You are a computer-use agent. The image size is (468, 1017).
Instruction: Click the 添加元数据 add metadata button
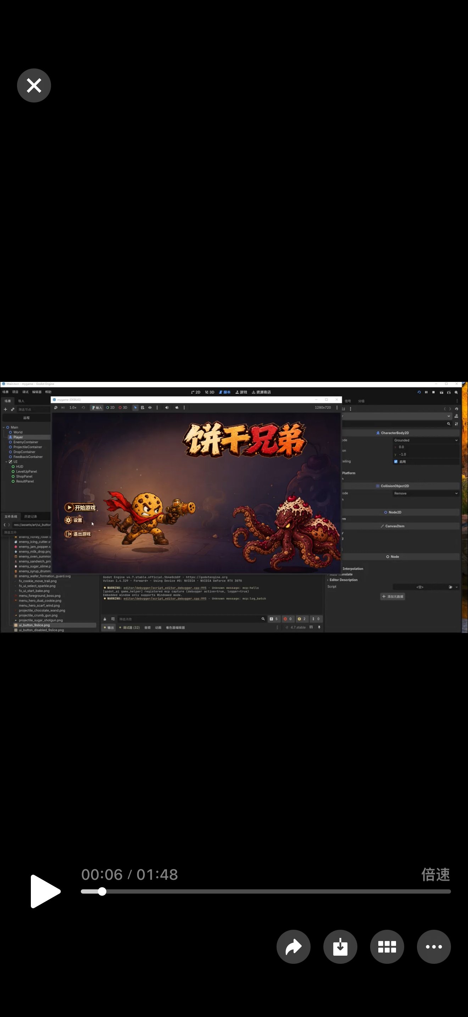tap(392, 596)
